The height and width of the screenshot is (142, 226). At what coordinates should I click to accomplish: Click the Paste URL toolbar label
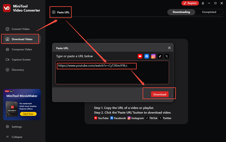(63, 12)
